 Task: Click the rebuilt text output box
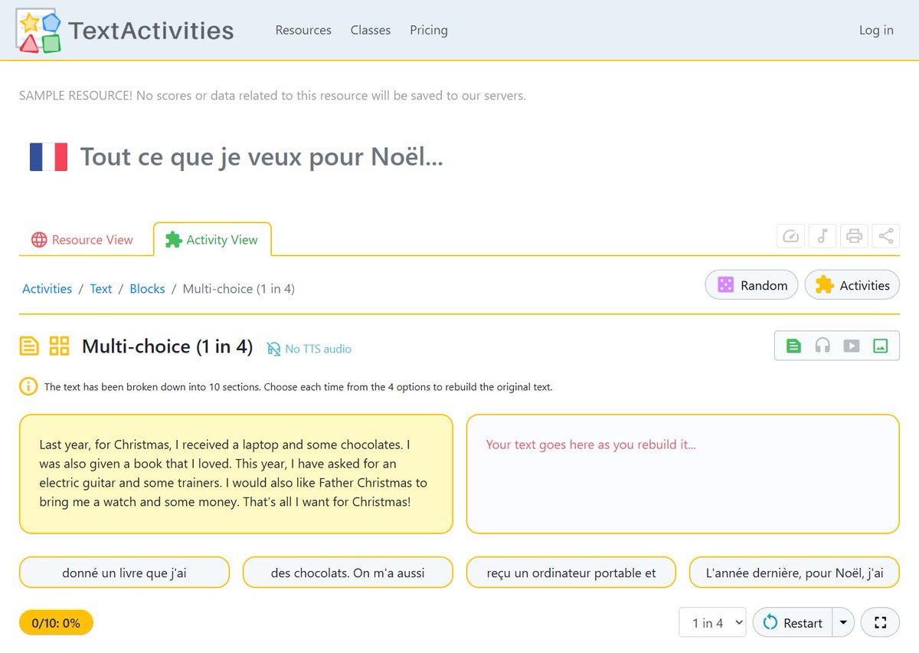683,474
